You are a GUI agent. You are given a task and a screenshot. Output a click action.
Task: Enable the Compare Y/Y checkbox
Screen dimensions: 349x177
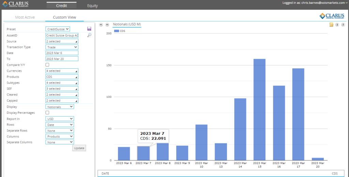(x=47, y=65)
